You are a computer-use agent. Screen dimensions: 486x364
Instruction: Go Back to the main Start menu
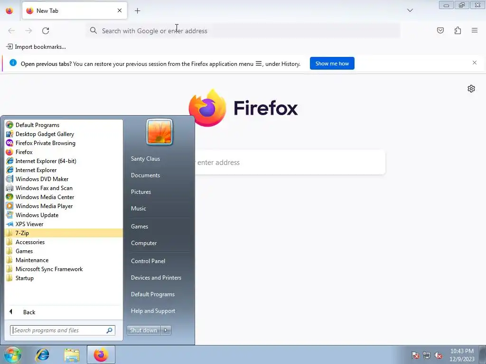[x=64, y=312]
